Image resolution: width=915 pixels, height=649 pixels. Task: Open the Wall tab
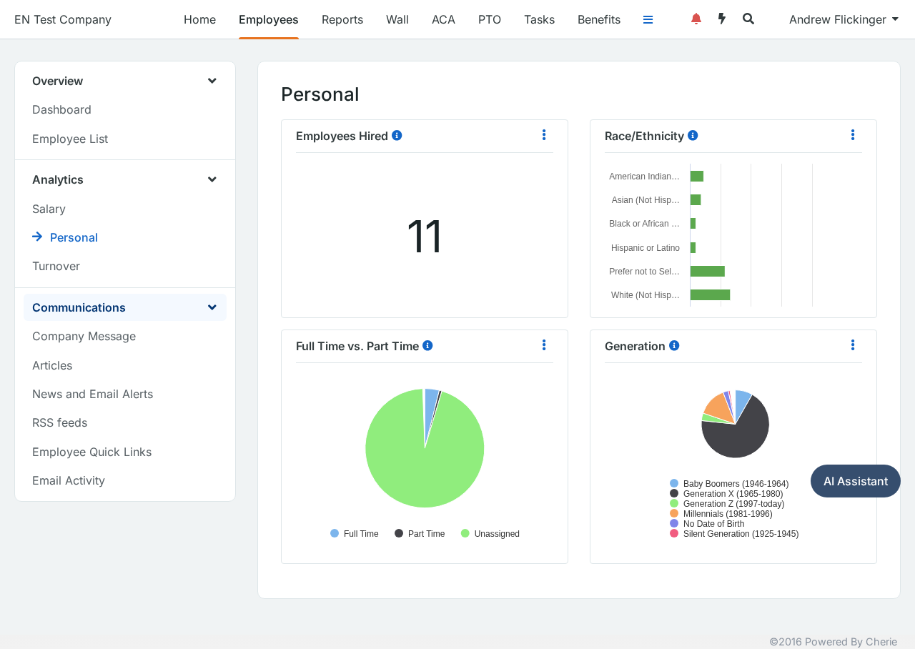pos(397,19)
